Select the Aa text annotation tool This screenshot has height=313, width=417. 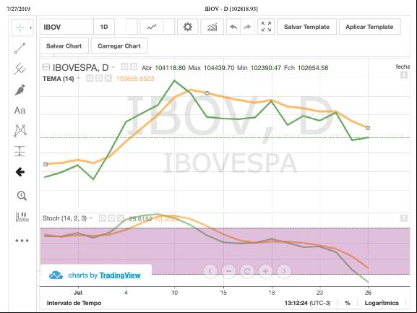(20, 111)
